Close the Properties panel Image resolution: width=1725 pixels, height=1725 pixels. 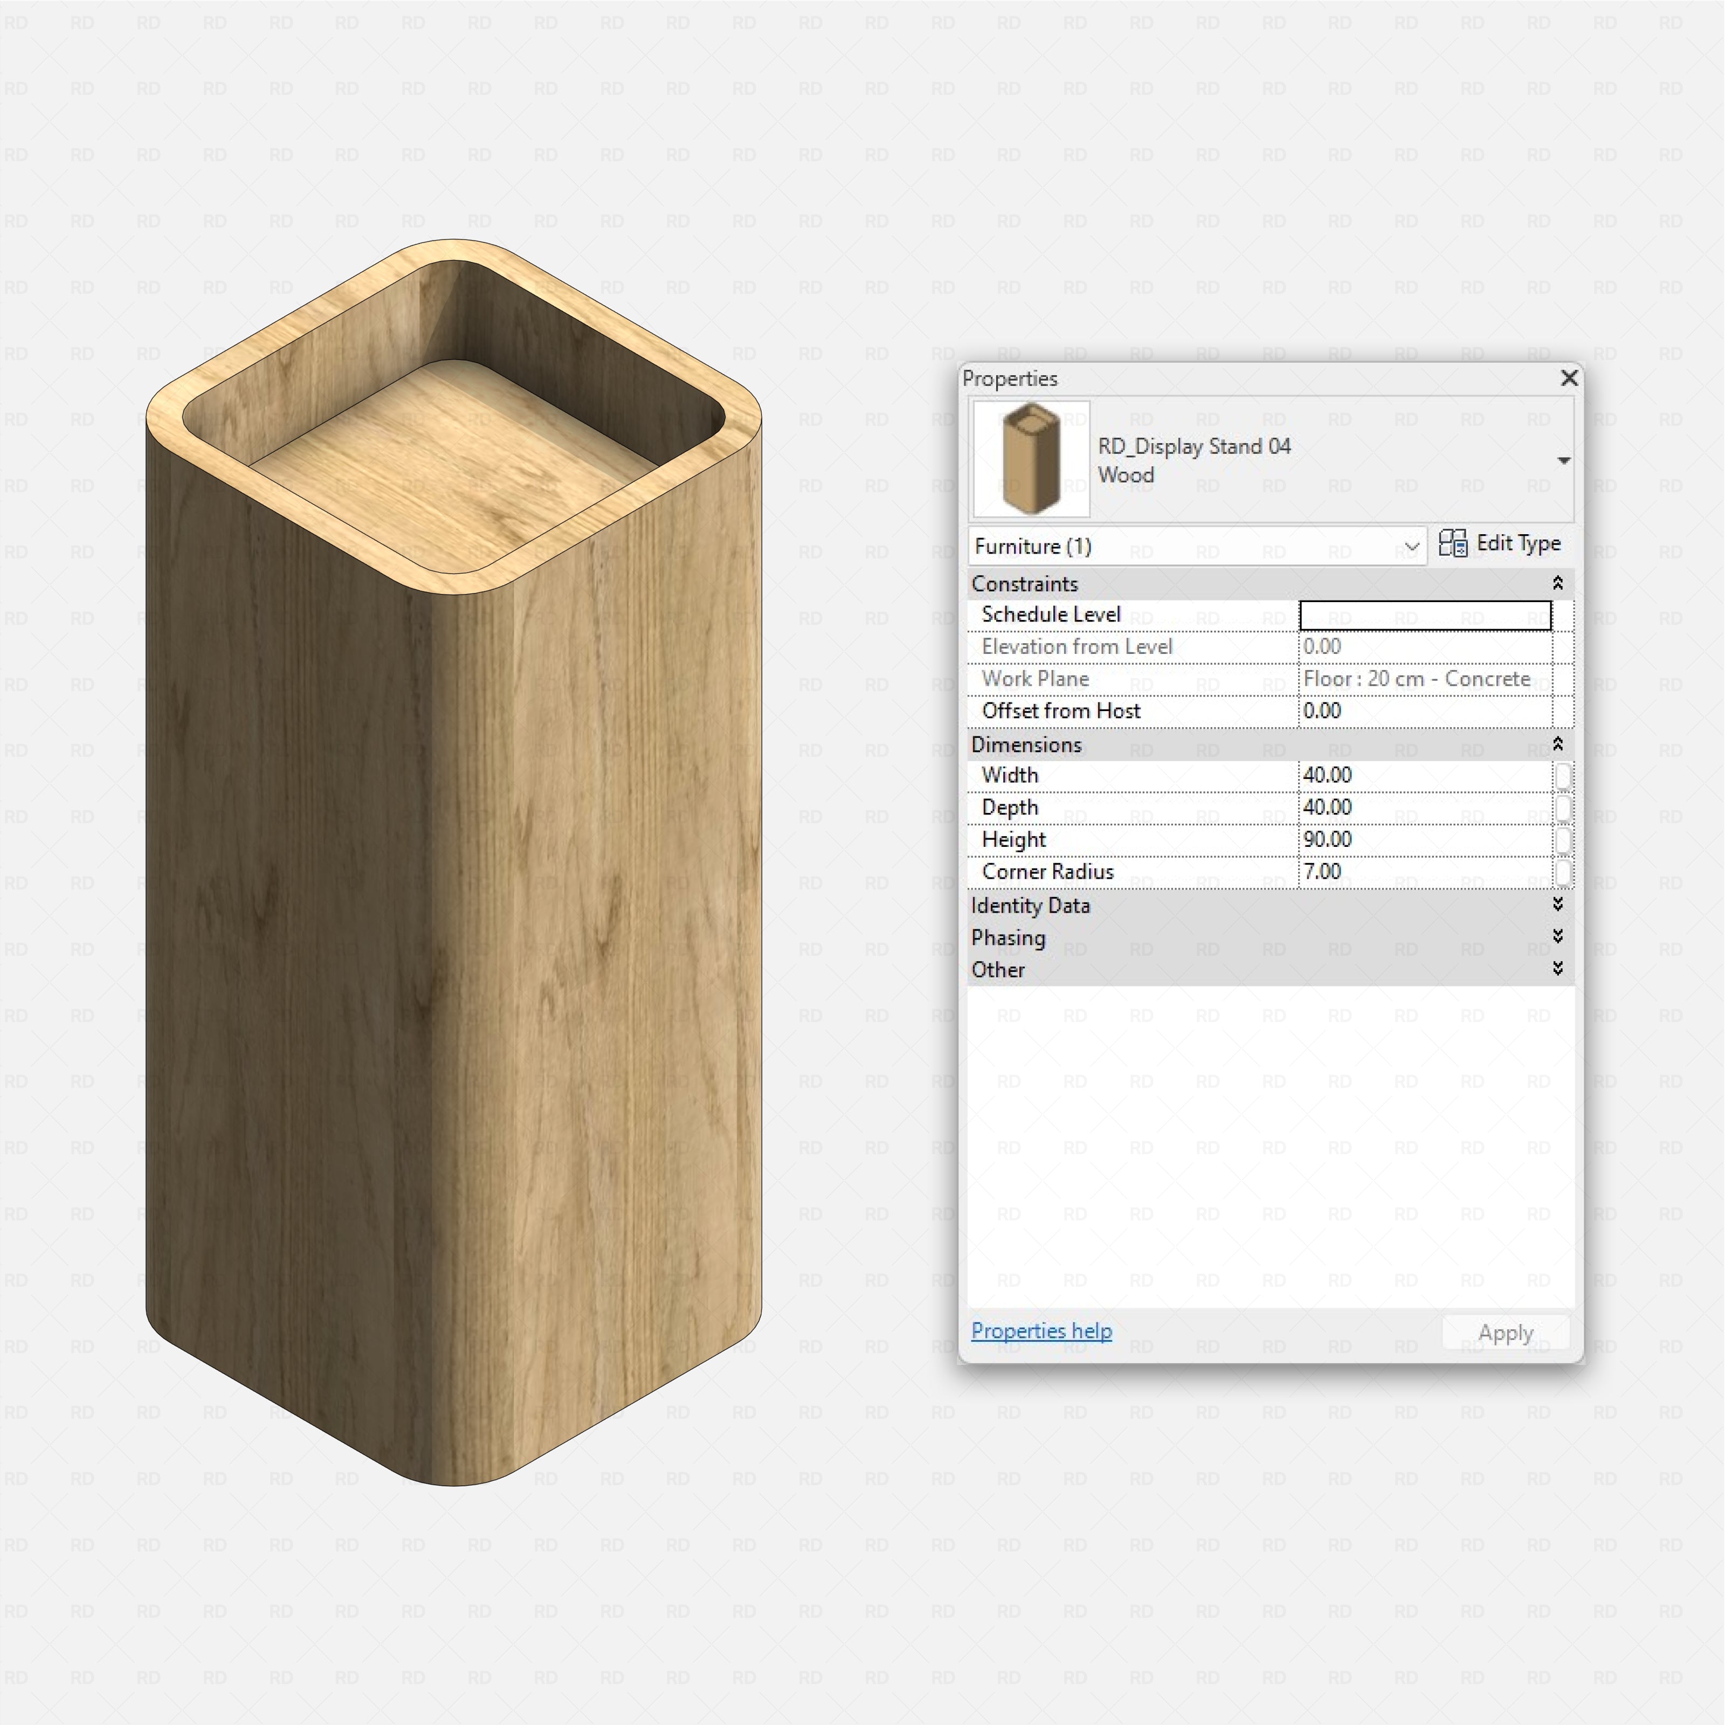pos(1569,378)
